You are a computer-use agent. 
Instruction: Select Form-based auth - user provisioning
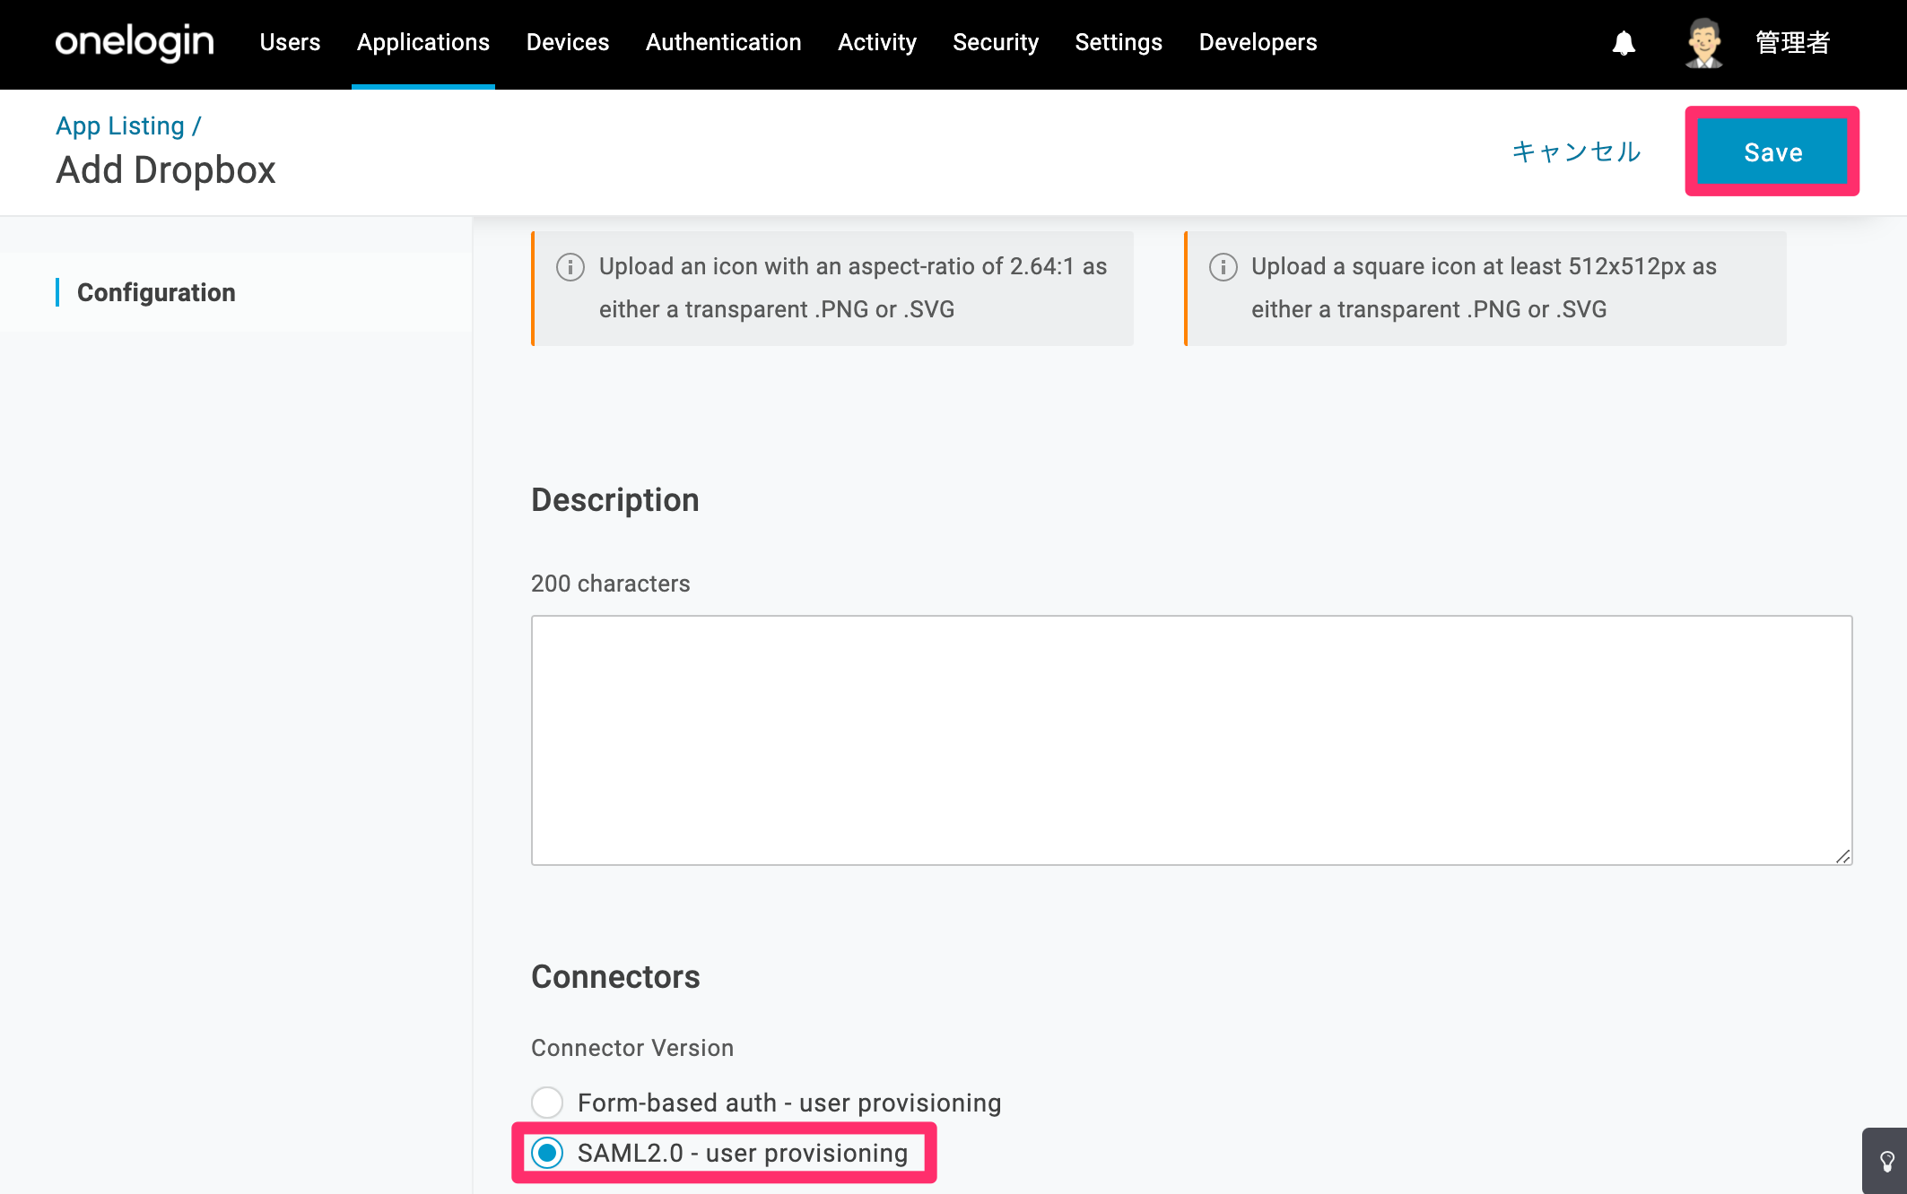547,1103
